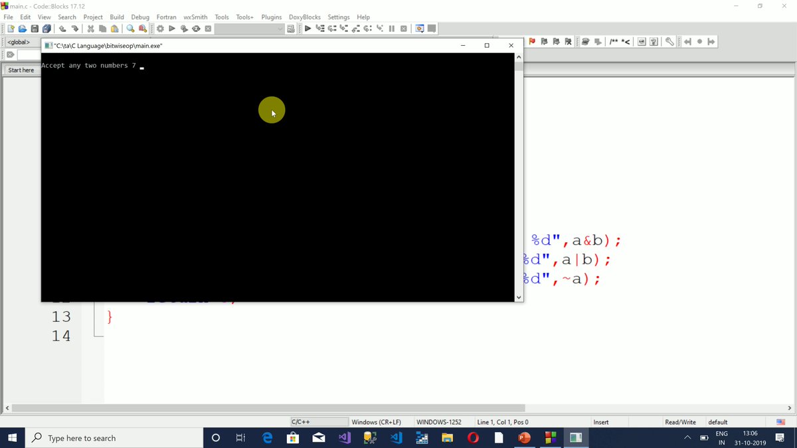Toggle a bookmark with the red flag
The height and width of the screenshot is (448, 797).
click(x=532, y=42)
